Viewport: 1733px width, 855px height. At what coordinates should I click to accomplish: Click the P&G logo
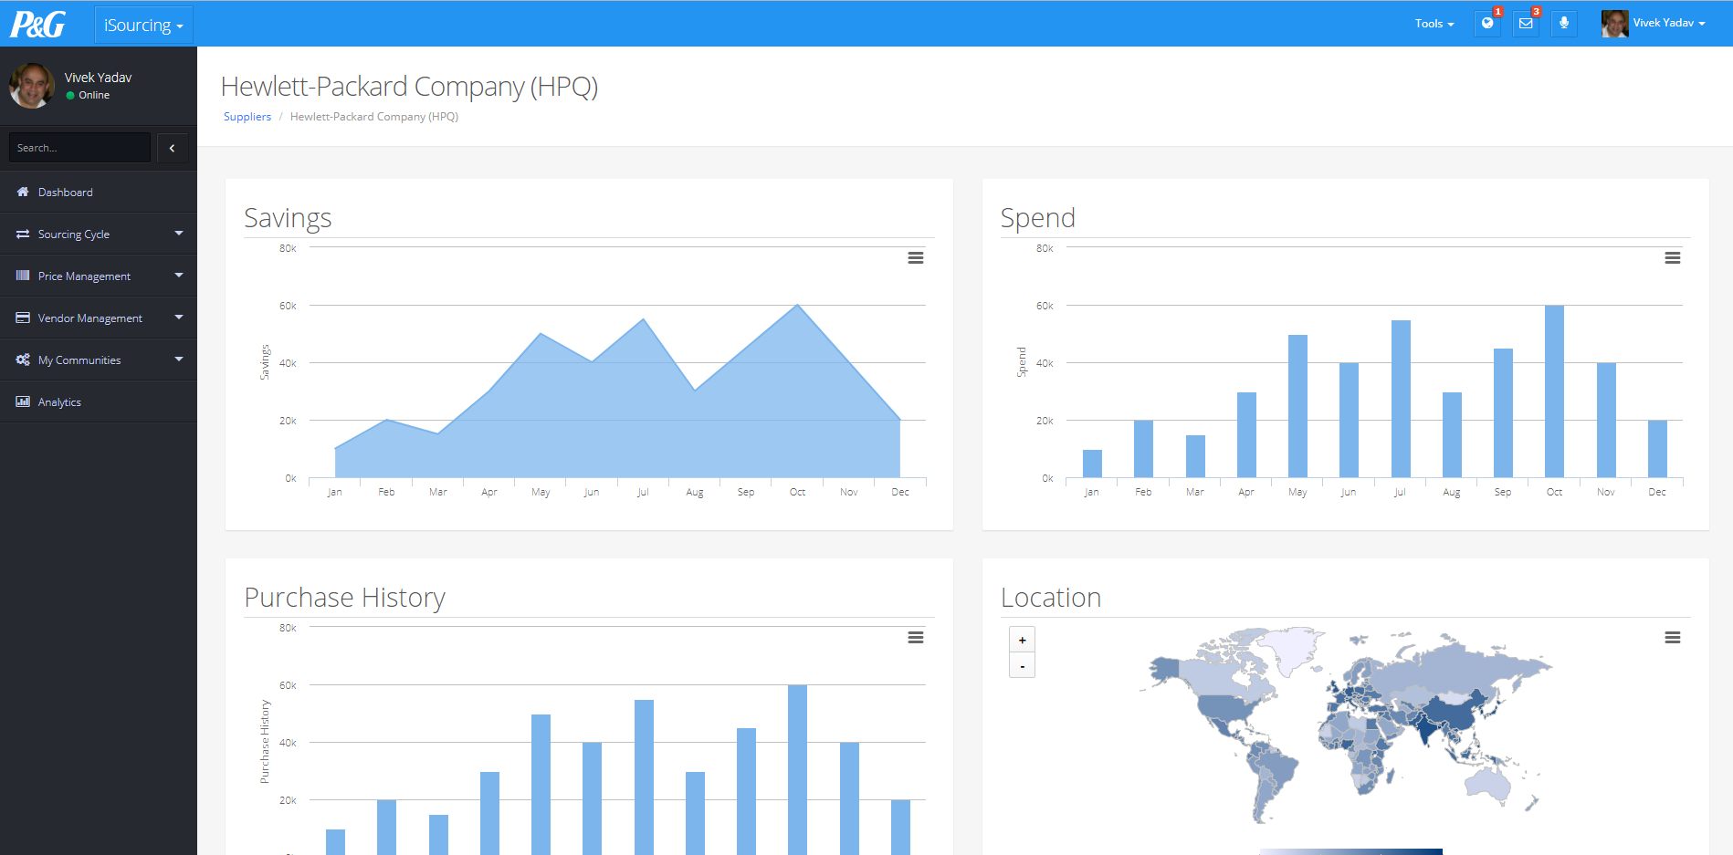(37, 24)
